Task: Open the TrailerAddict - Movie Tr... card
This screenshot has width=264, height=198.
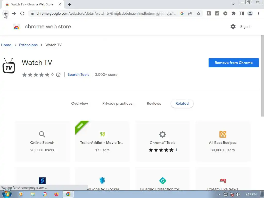Action: point(102,141)
